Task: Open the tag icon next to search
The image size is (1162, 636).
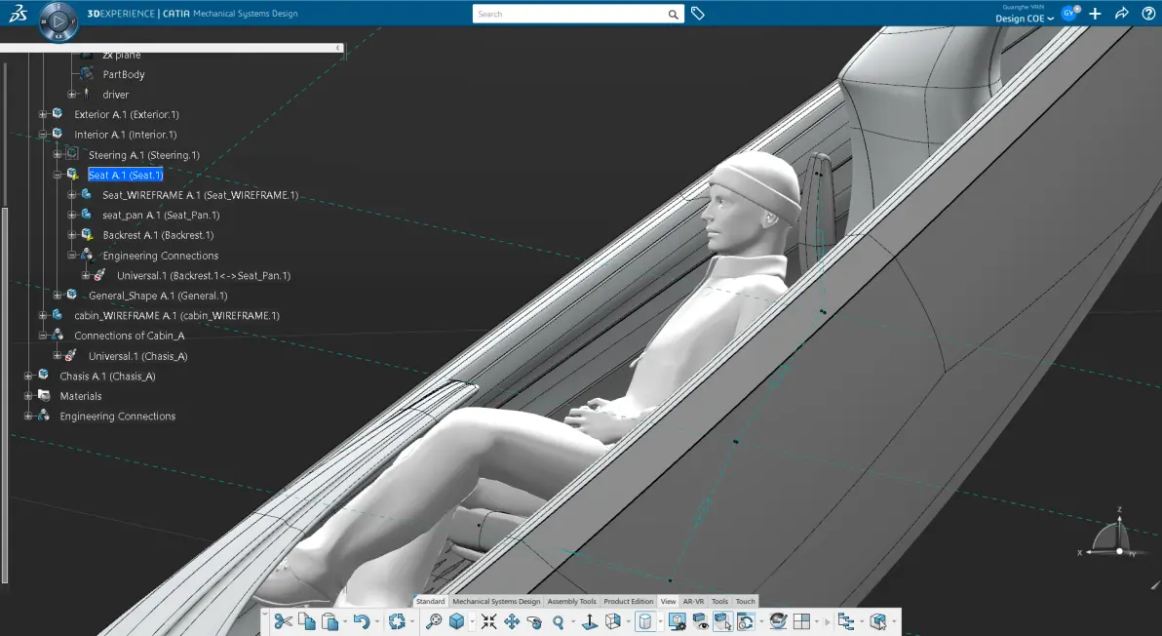Action: point(697,14)
